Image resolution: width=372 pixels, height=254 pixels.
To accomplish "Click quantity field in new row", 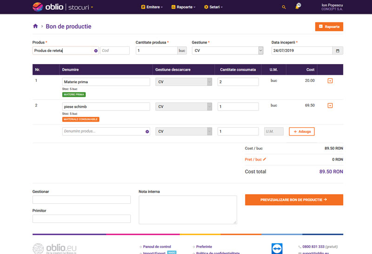I will pos(238,131).
